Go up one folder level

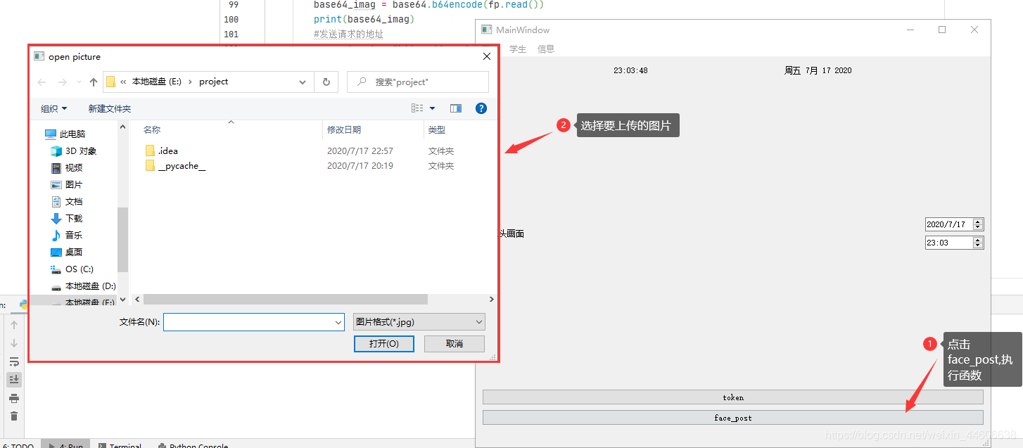(94, 82)
